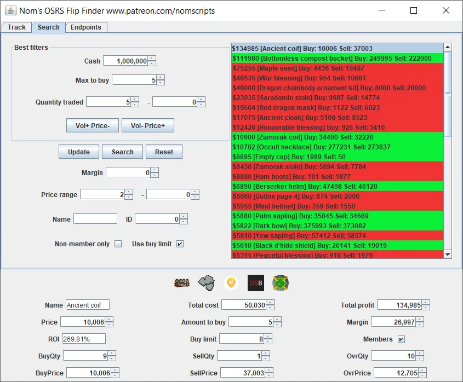Click the Vol+ Price- button
Viewport: 463px width, 382px height.
tap(93, 126)
